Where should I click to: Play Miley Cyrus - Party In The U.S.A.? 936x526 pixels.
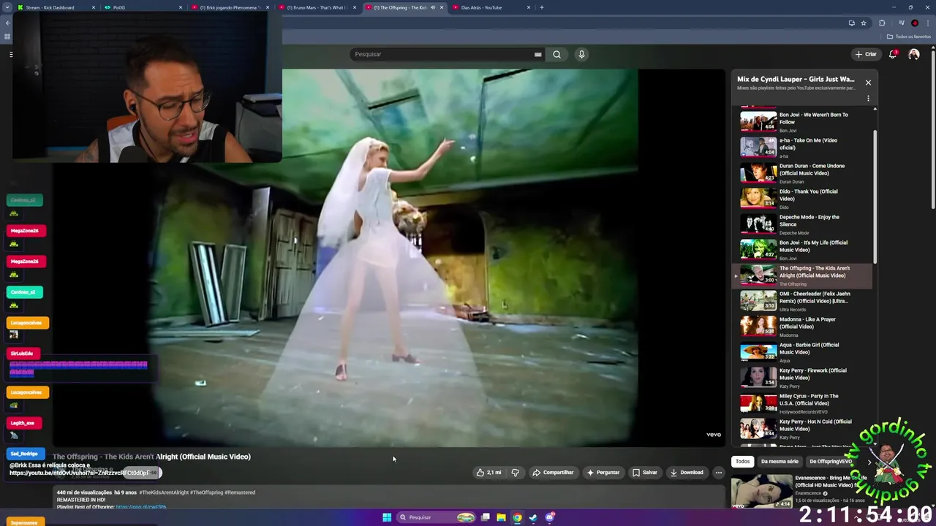tap(802, 403)
